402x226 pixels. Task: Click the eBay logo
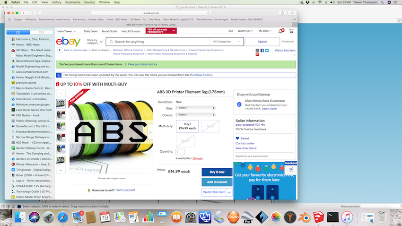pyautogui.click(x=68, y=41)
